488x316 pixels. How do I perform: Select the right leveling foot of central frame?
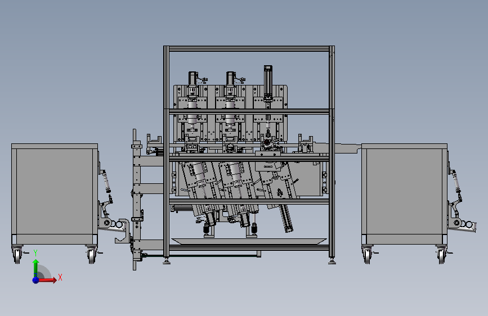[332, 261]
